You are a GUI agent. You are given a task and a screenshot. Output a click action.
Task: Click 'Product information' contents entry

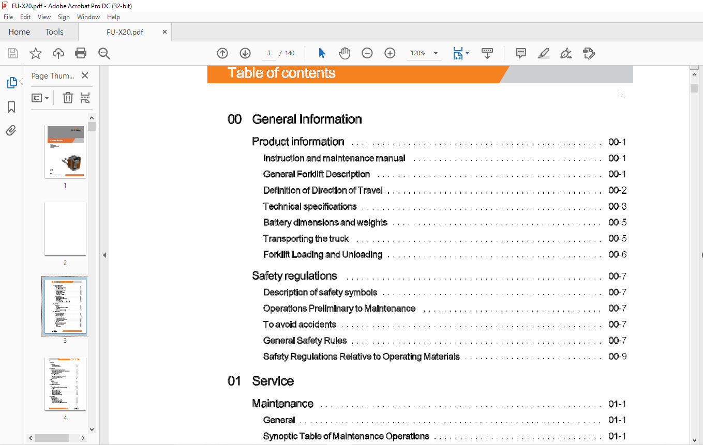(x=298, y=142)
